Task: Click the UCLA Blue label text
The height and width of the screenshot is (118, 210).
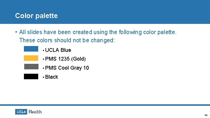Action: coord(58,50)
